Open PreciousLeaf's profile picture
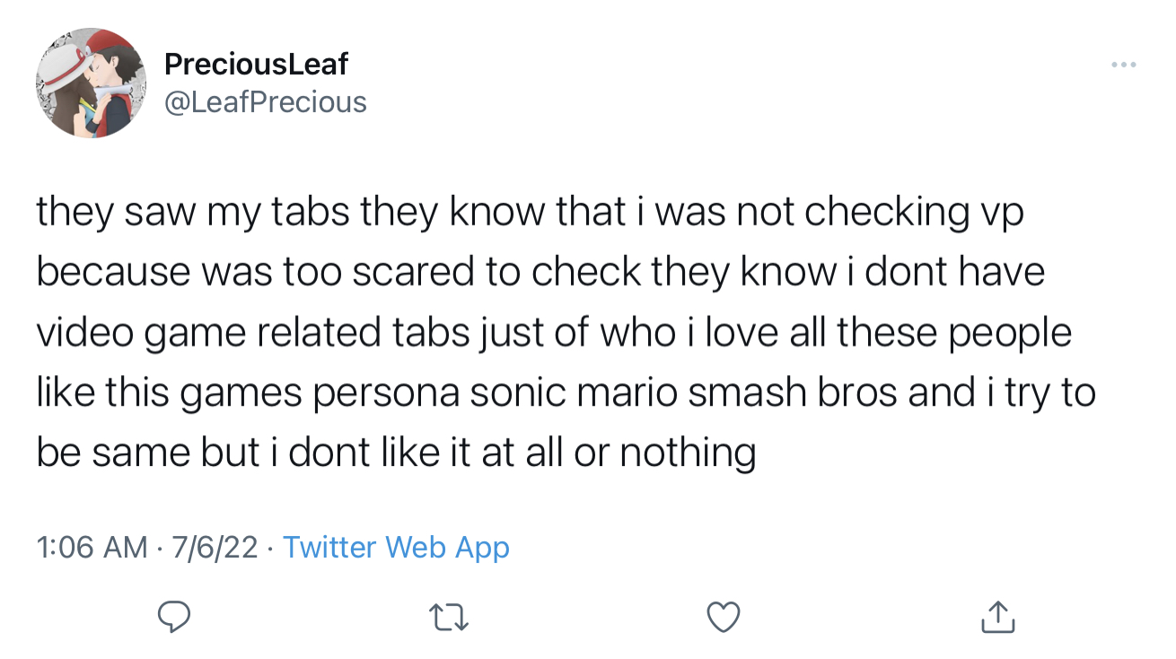Viewport: 1176px width, 659px height. tap(83, 83)
